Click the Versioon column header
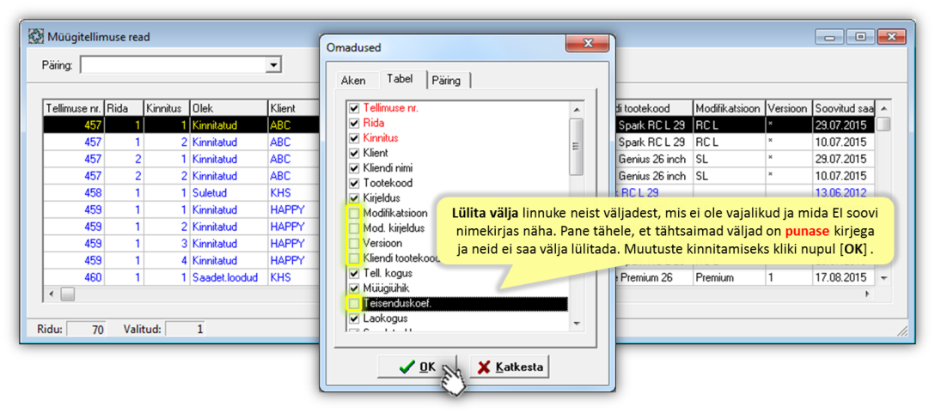This screenshot has width=935, height=412. 788,108
